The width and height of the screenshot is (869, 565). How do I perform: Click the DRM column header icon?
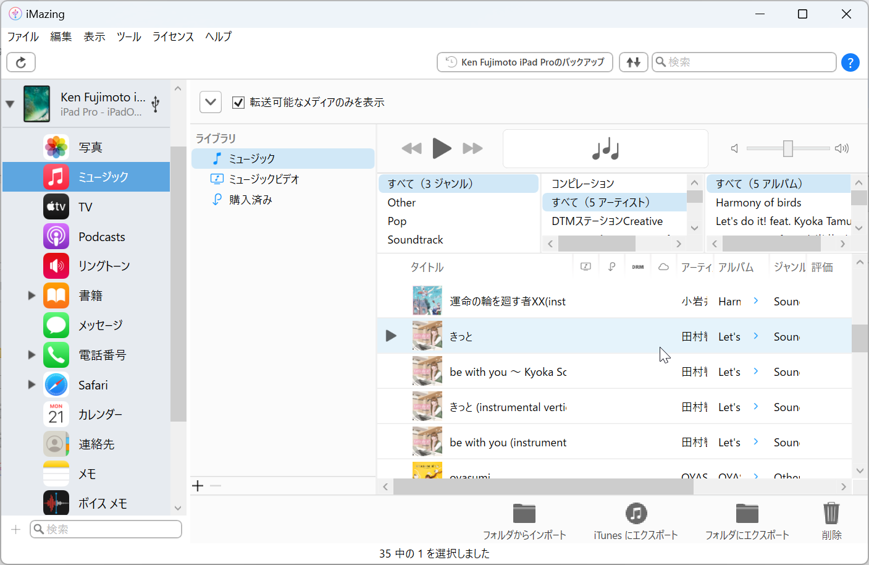pyautogui.click(x=638, y=267)
